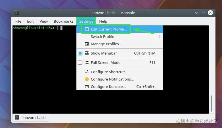Click the Edit Current Profile icon
This screenshot has width=222, height=128.
coord(87,29)
